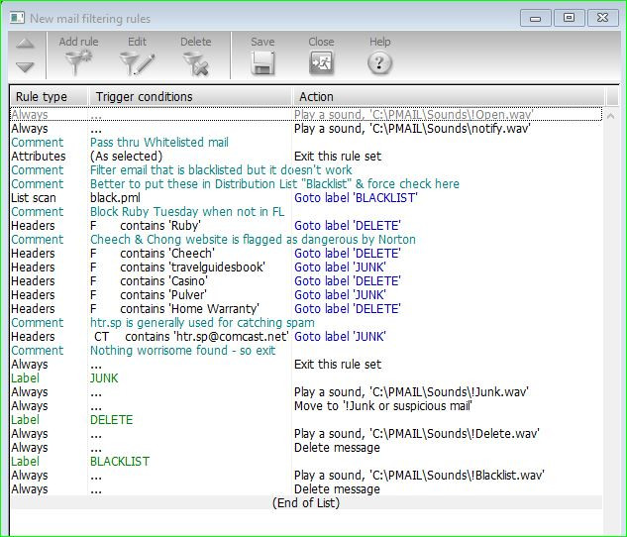Image resolution: width=627 pixels, height=537 pixels.
Task: Select the 'travelguidesbook' header rule
Action: 198,268
